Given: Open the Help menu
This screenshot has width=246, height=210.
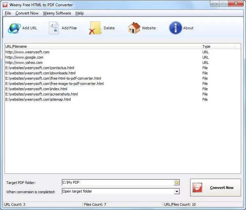Looking at the screenshot, I should click(x=79, y=13).
